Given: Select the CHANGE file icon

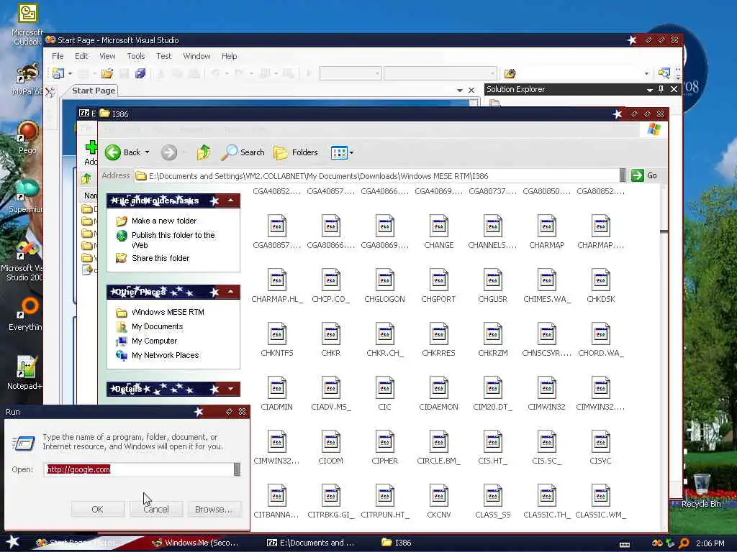Looking at the screenshot, I should click(x=438, y=226).
